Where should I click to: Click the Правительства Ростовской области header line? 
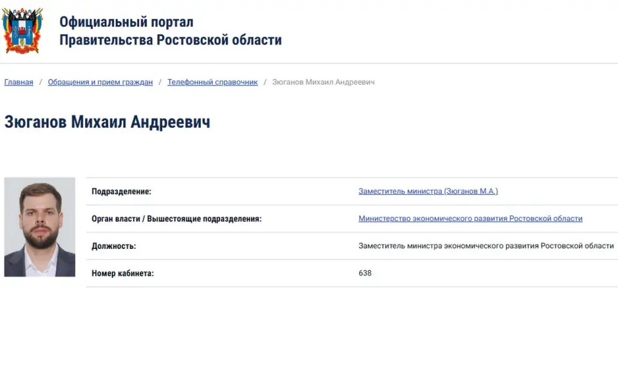[171, 40]
